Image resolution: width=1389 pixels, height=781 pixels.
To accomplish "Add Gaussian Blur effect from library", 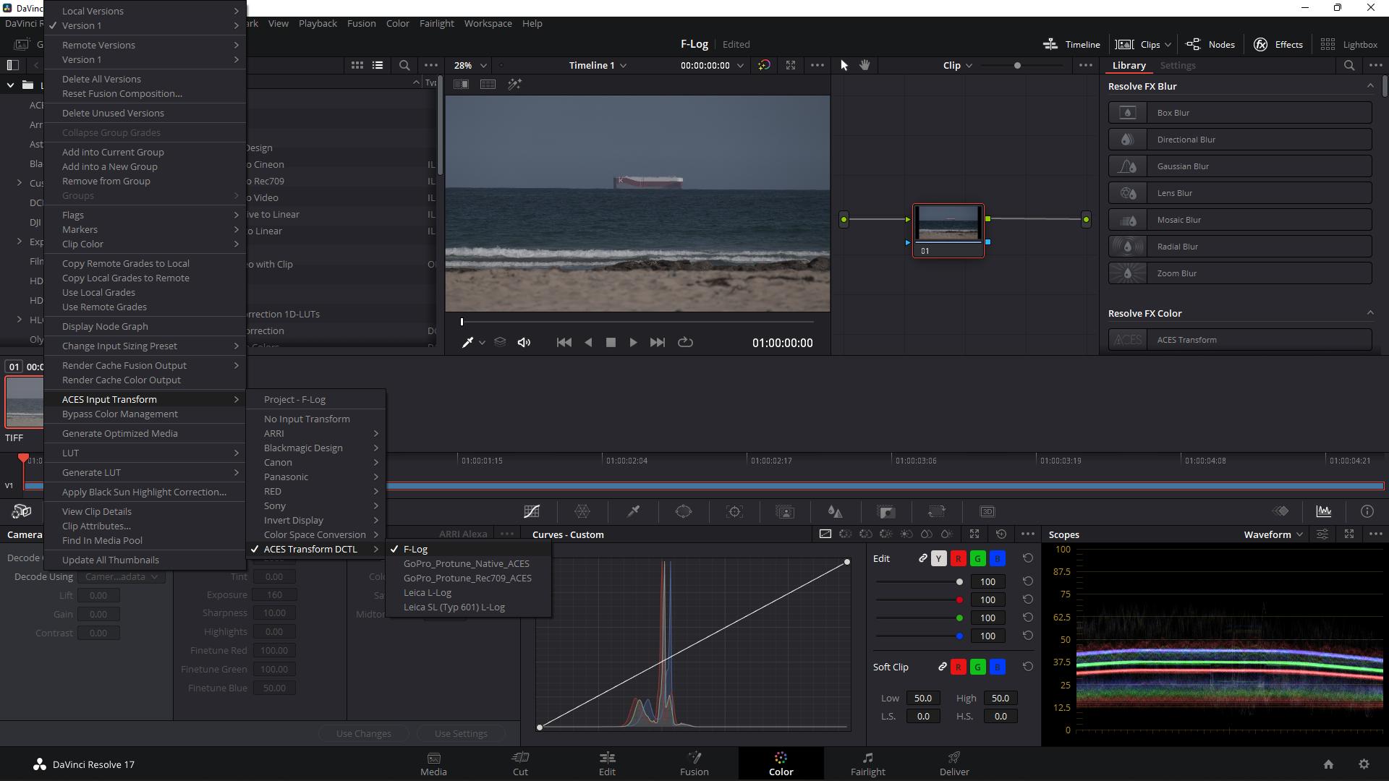I will pos(1240,166).
